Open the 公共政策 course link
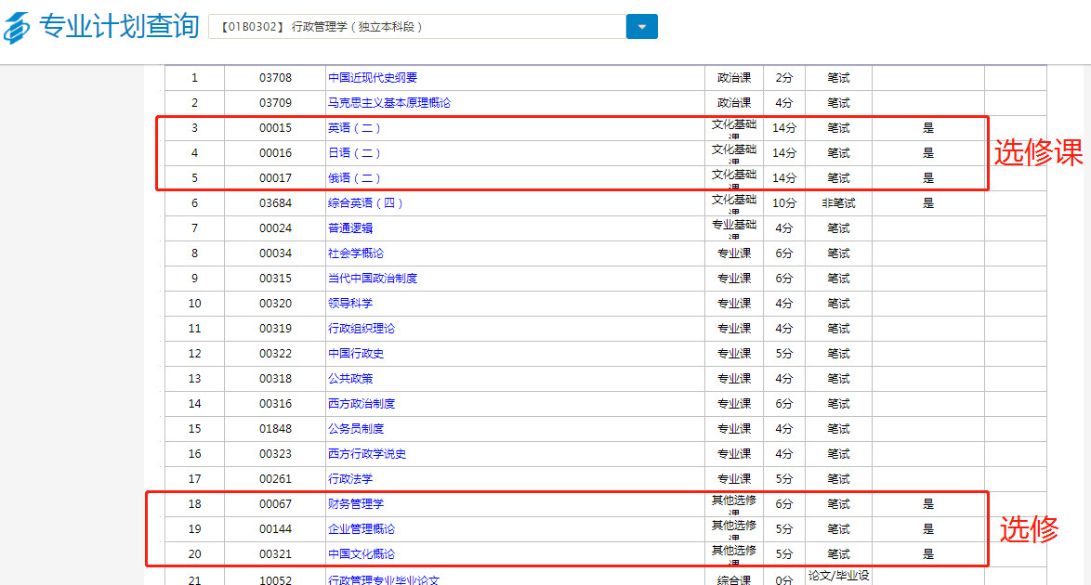 point(350,379)
